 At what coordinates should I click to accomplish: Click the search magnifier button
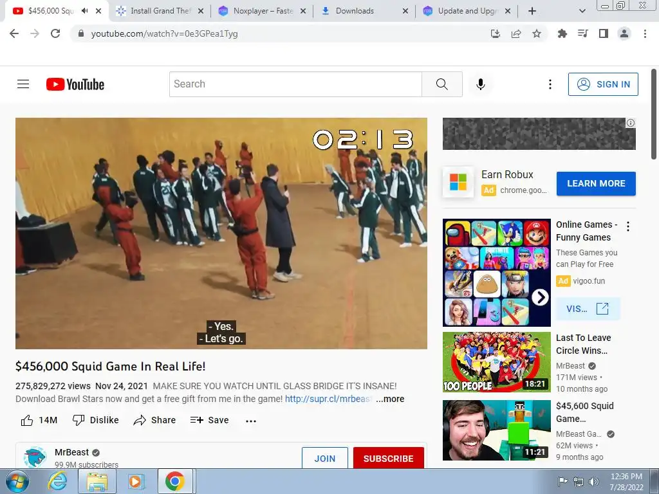coord(442,84)
